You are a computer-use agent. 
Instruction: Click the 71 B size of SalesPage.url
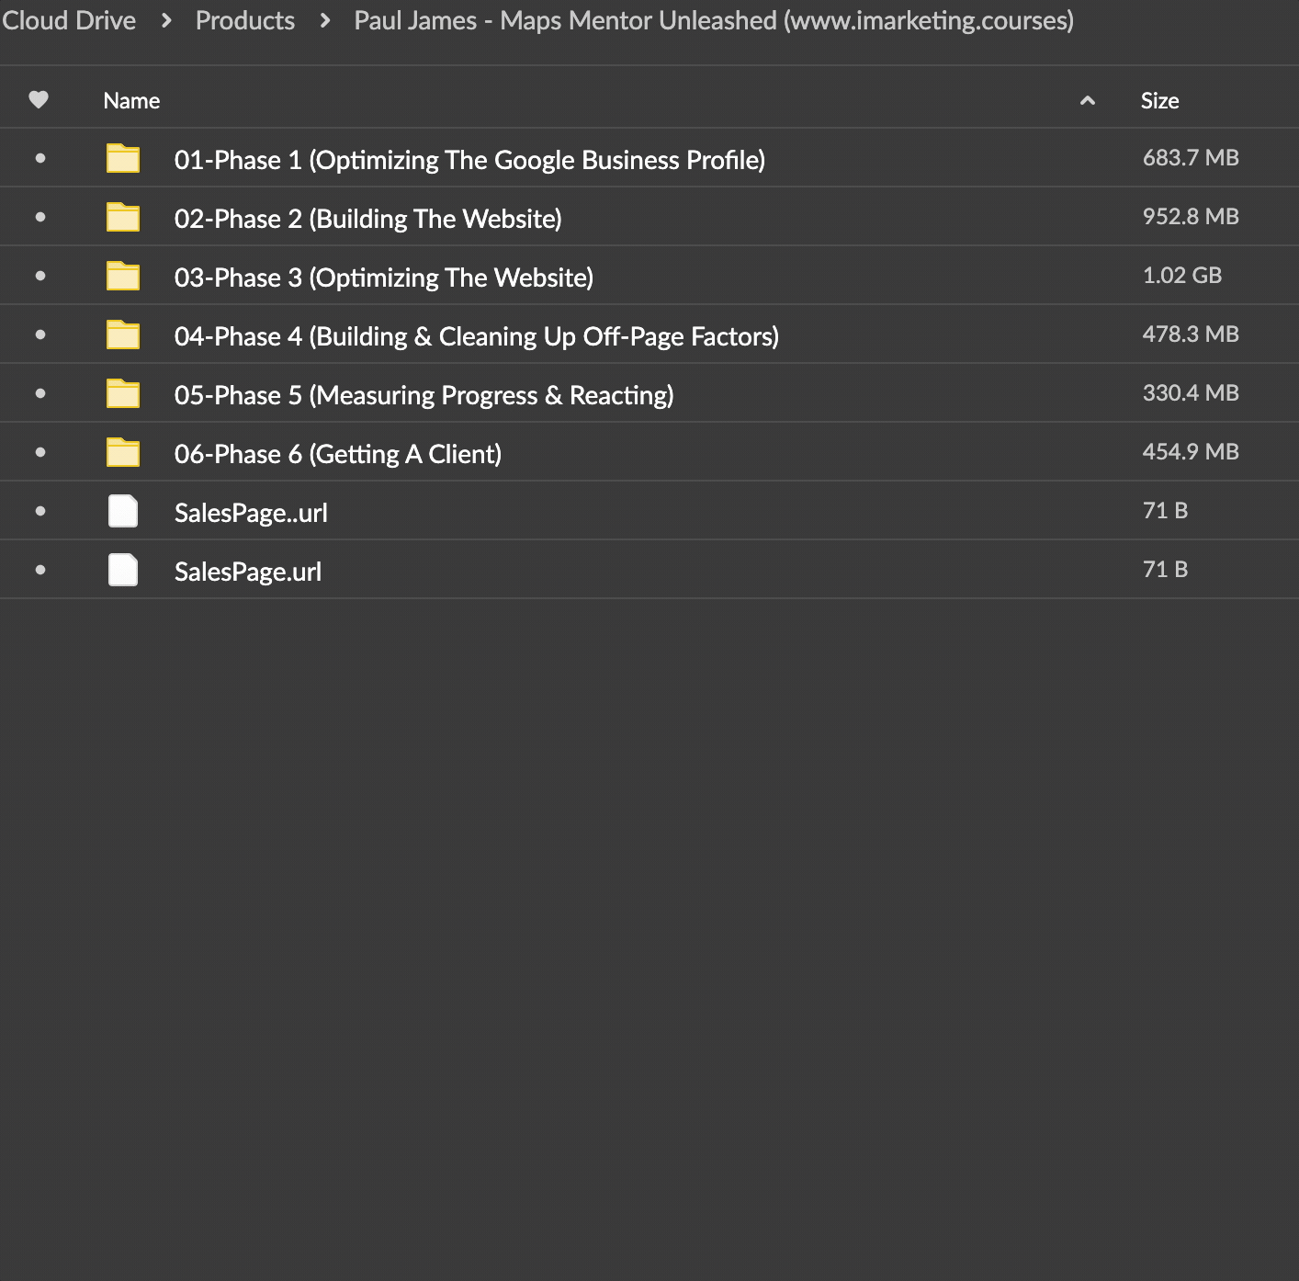tap(1165, 570)
